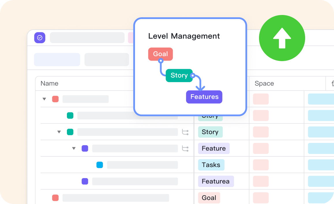334x204 pixels.
Task: Click the gray title field beside checkmark icon
Action: [87, 38]
